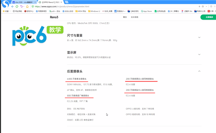Open the MSN 网站 bookmark folder

(81, 11)
